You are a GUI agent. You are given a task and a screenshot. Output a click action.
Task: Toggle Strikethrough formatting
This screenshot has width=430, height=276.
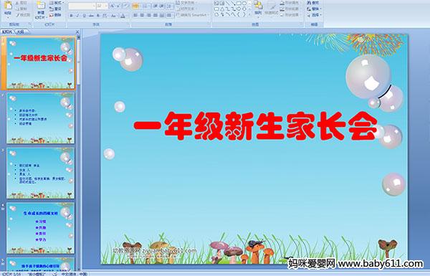91,16
